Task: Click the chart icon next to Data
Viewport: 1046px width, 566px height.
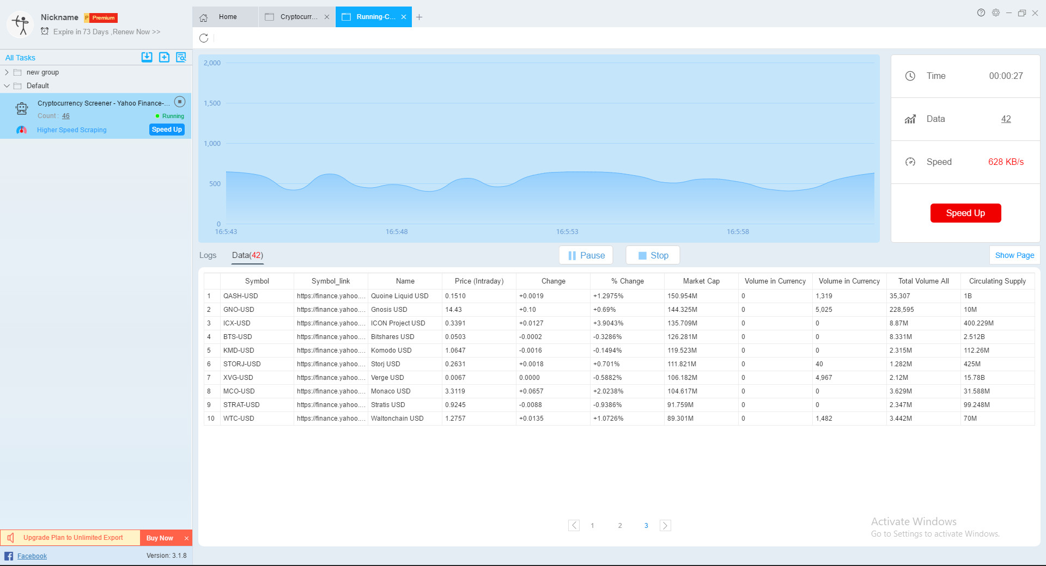Action: point(910,119)
